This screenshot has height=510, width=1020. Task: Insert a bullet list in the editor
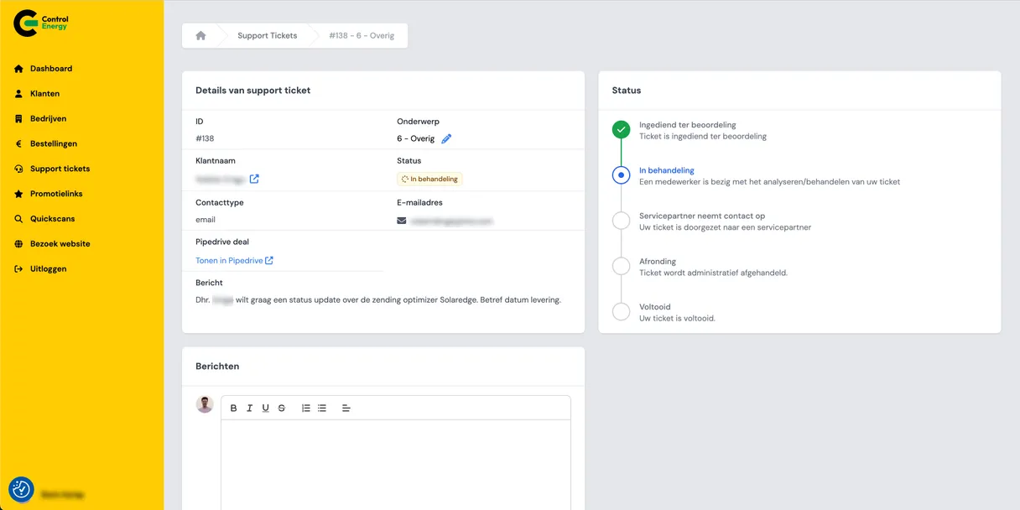pyautogui.click(x=321, y=409)
